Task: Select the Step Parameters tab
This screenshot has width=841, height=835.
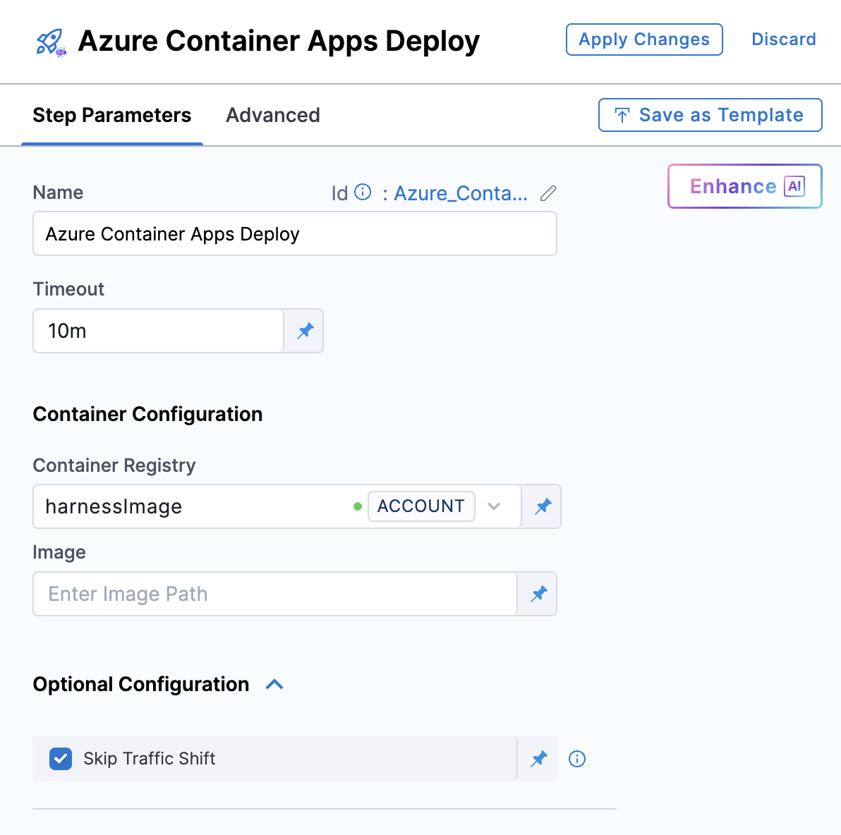Action: coord(112,115)
